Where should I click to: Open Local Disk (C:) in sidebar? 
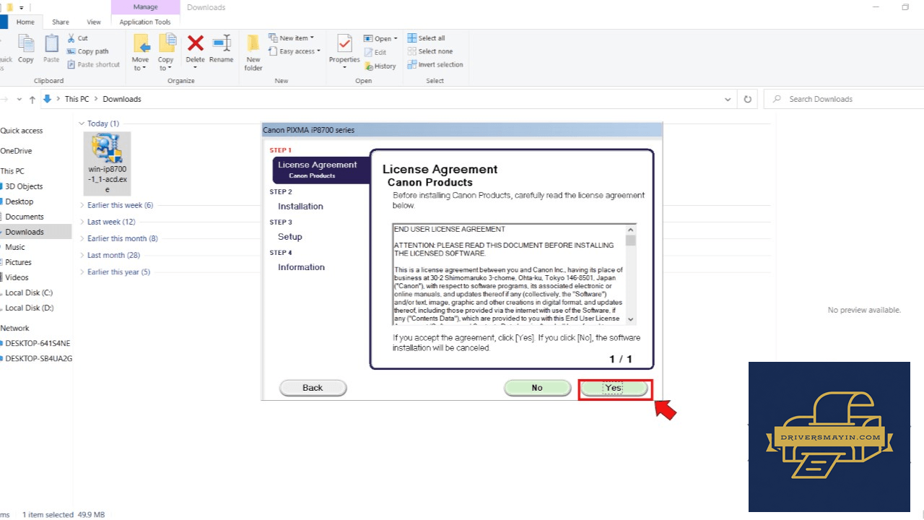point(29,292)
